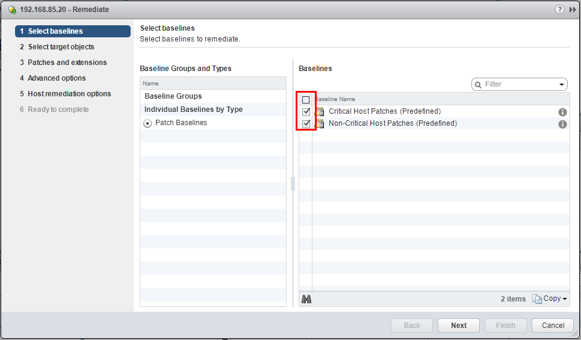Open the Filter dropdown arrow

562,85
